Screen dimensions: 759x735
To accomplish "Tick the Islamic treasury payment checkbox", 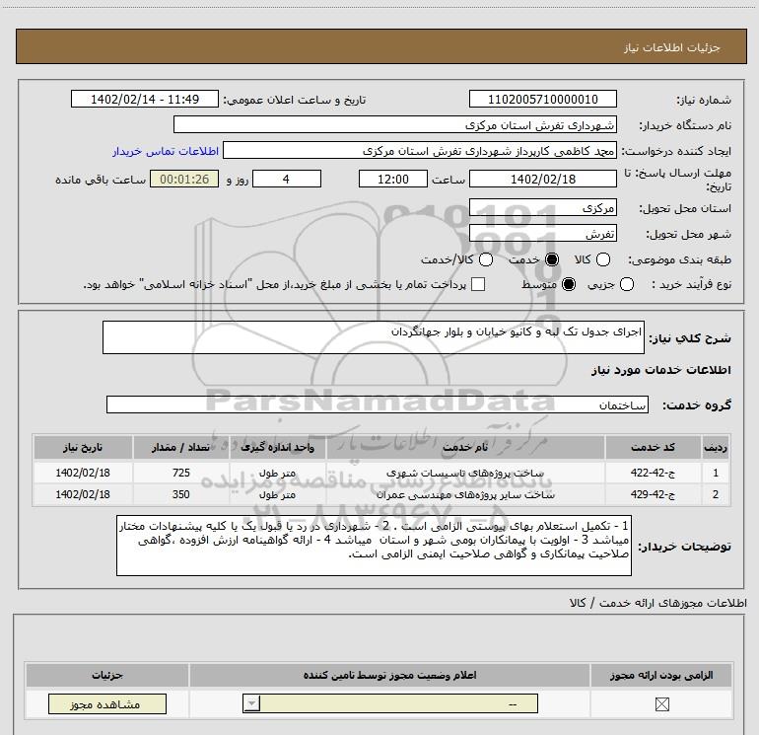I will [478, 284].
